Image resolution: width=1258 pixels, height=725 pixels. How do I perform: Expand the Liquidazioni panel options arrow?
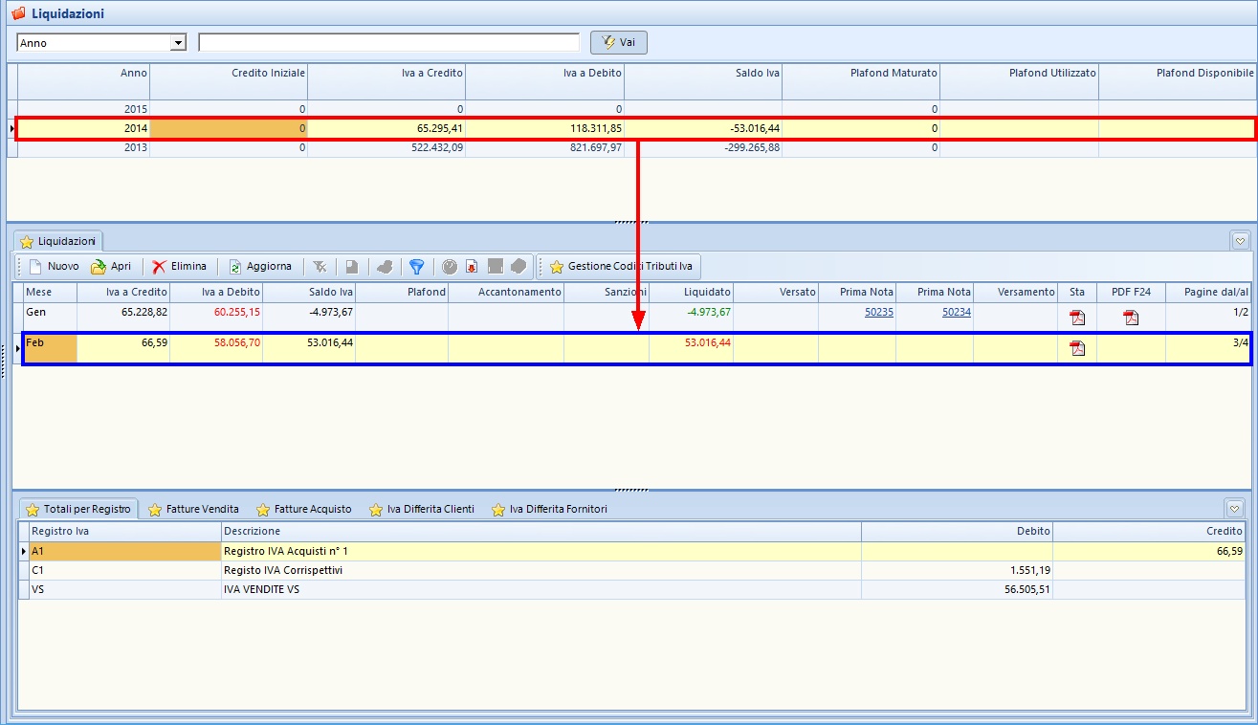[1240, 241]
